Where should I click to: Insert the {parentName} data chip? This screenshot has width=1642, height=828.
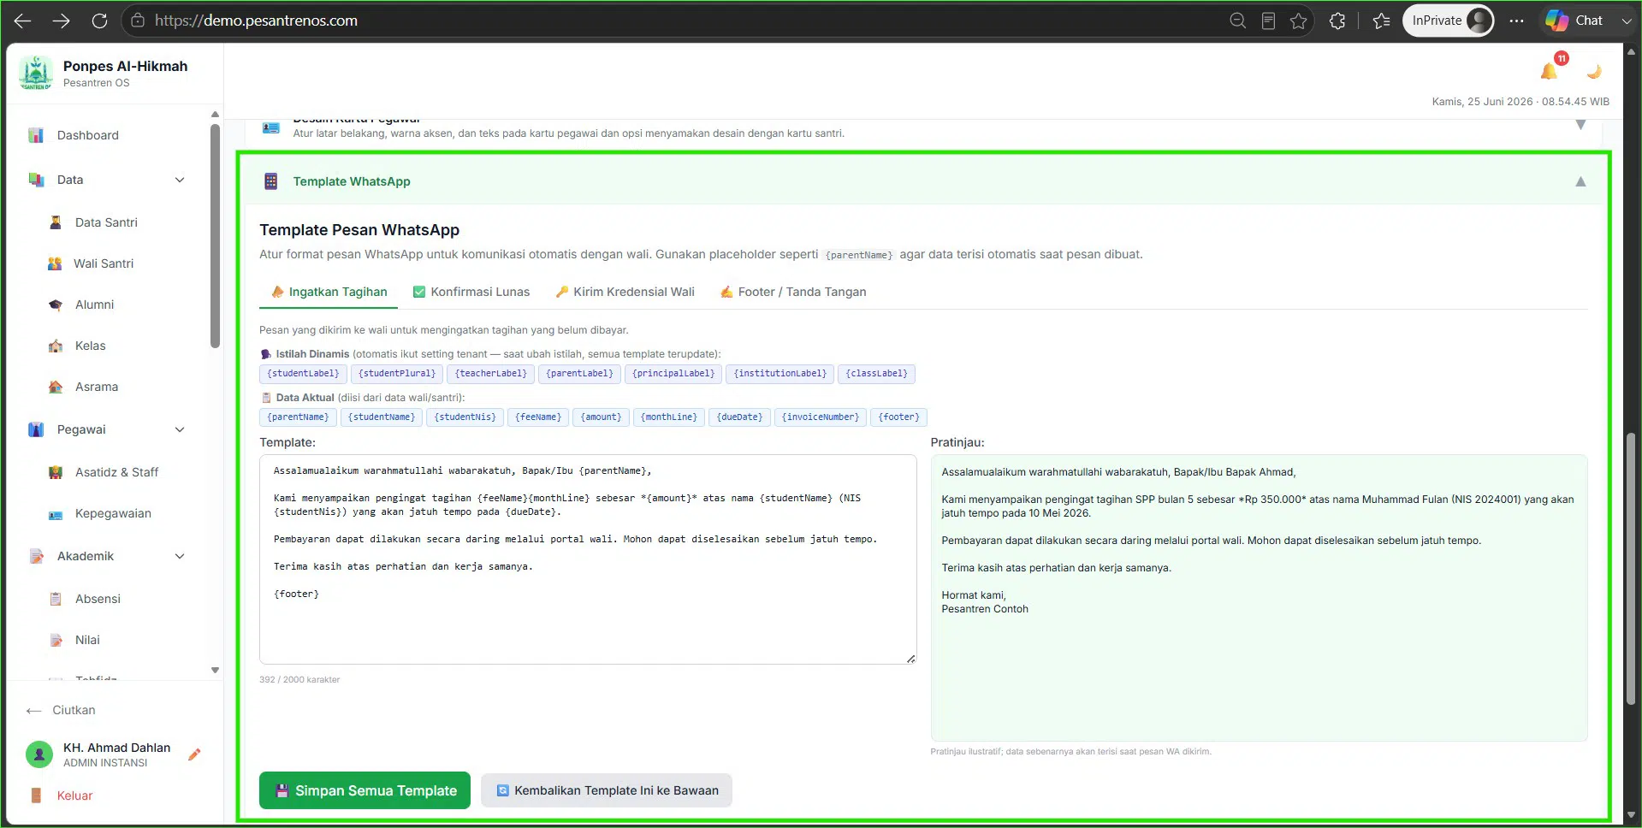point(298,417)
